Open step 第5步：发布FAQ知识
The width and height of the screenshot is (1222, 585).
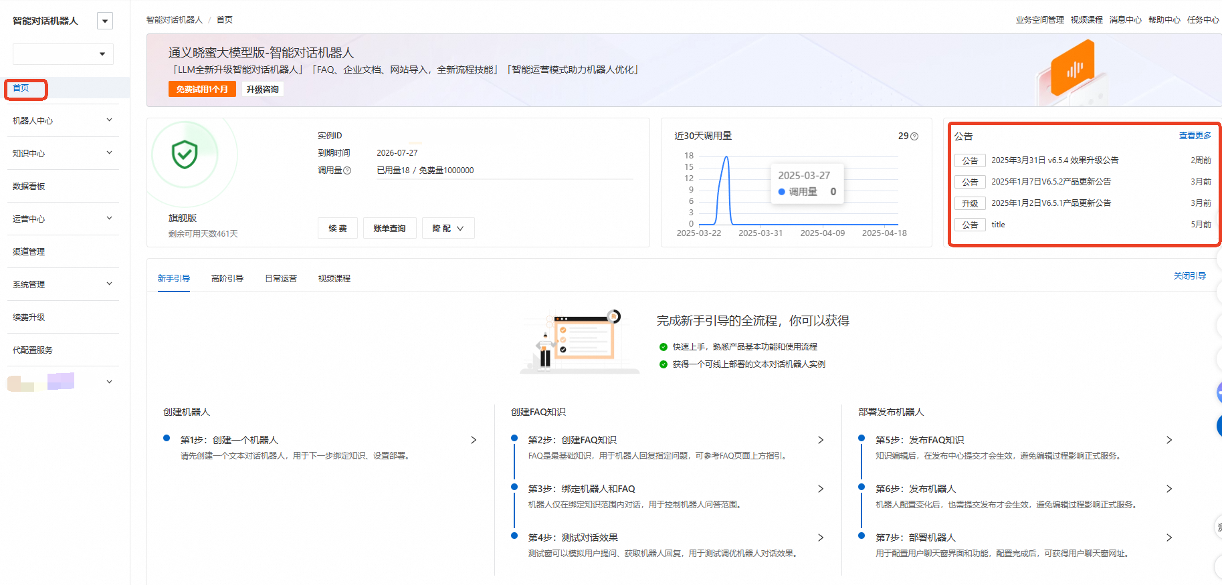coord(920,440)
